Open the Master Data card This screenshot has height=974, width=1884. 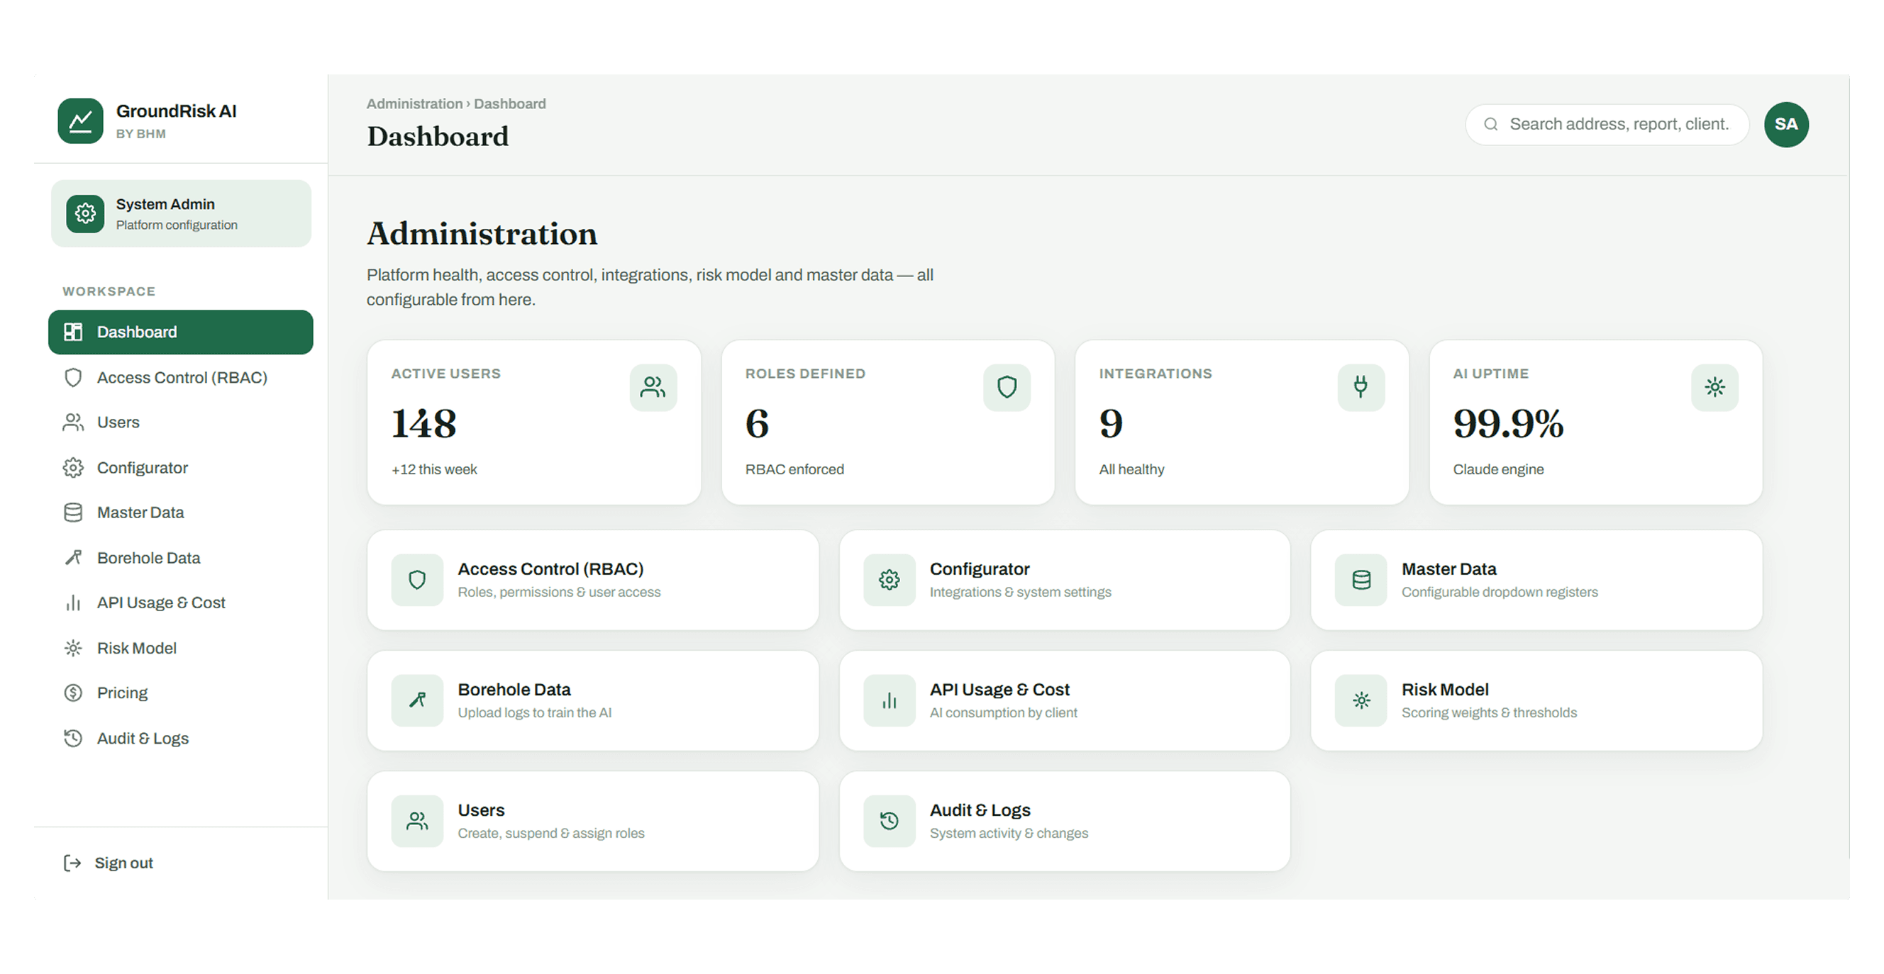[x=1536, y=580]
